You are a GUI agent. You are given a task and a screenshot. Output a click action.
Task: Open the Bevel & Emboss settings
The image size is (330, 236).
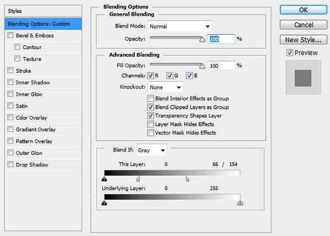[x=35, y=35]
